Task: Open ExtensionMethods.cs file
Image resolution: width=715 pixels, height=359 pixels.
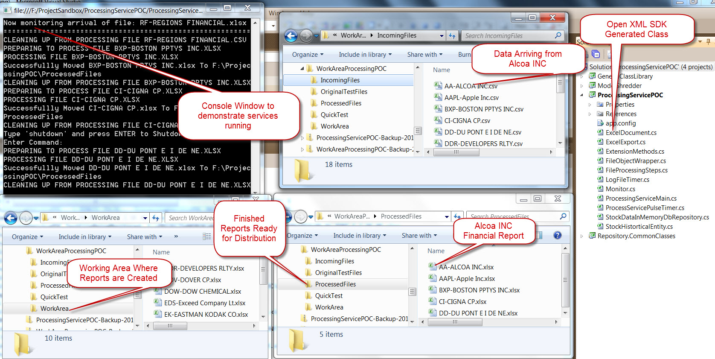Action: click(x=635, y=152)
